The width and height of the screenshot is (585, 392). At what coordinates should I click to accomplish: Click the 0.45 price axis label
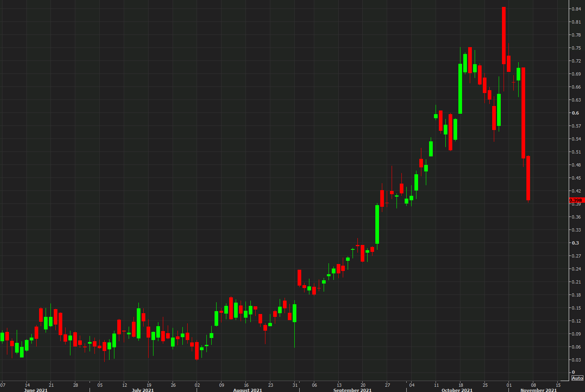click(576, 178)
